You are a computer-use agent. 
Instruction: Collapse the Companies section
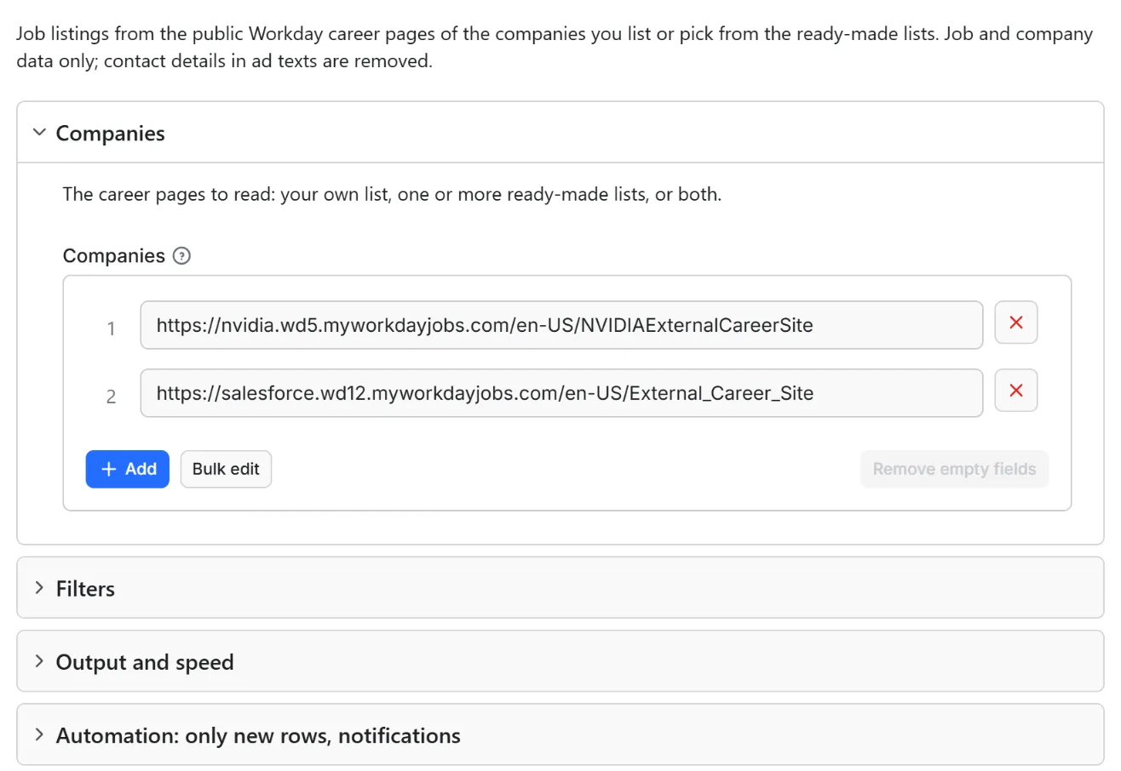(560, 133)
